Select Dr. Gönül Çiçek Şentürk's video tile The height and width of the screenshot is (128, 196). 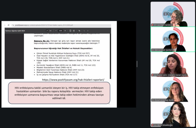(x=173, y=39)
